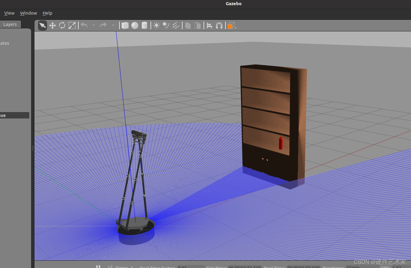Add a directional light
Screen dimensions: 411x268
176,26
